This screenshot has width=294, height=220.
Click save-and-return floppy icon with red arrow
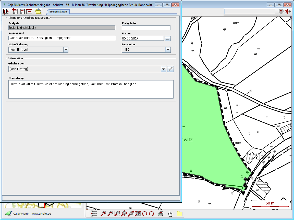[x=15, y=11]
